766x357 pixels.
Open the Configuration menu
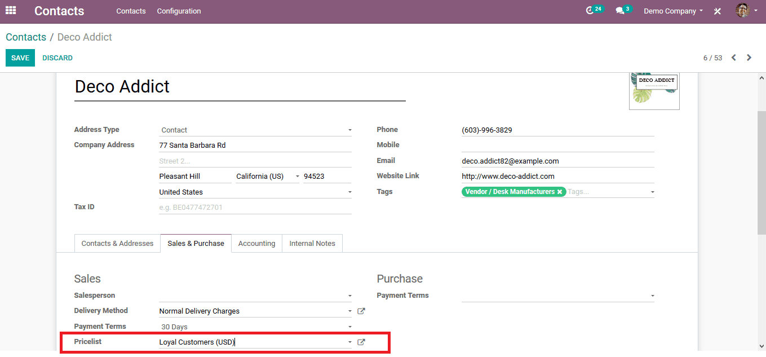179,11
